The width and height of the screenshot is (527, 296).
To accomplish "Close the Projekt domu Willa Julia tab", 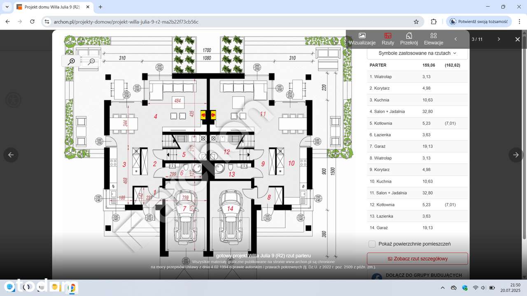I will coord(88,7).
